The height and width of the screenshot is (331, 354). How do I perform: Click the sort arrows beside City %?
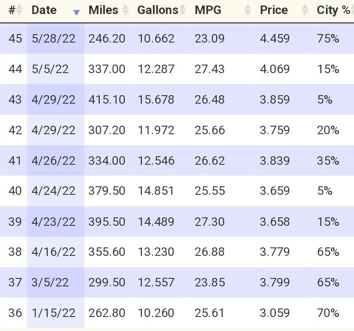[352, 10]
